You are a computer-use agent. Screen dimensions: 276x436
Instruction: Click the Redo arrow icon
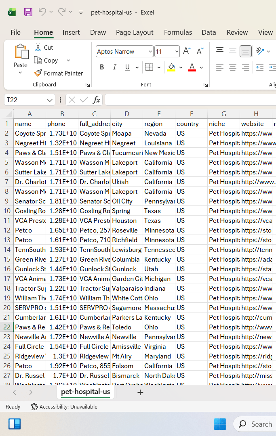62,12
